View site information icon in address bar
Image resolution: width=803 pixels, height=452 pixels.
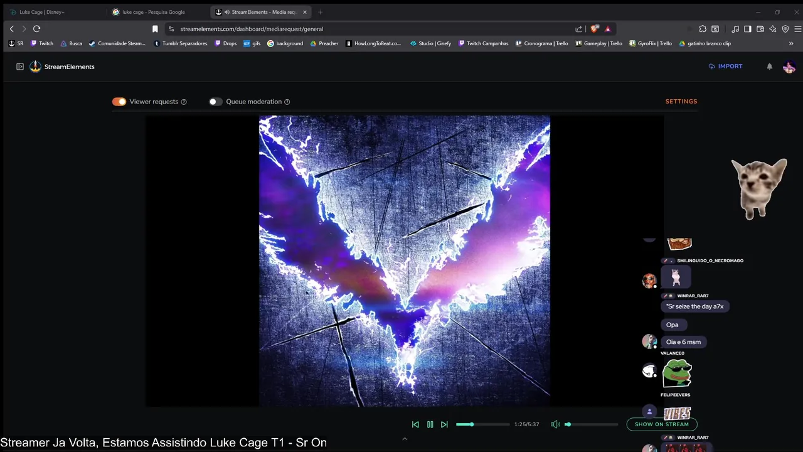click(171, 29)
